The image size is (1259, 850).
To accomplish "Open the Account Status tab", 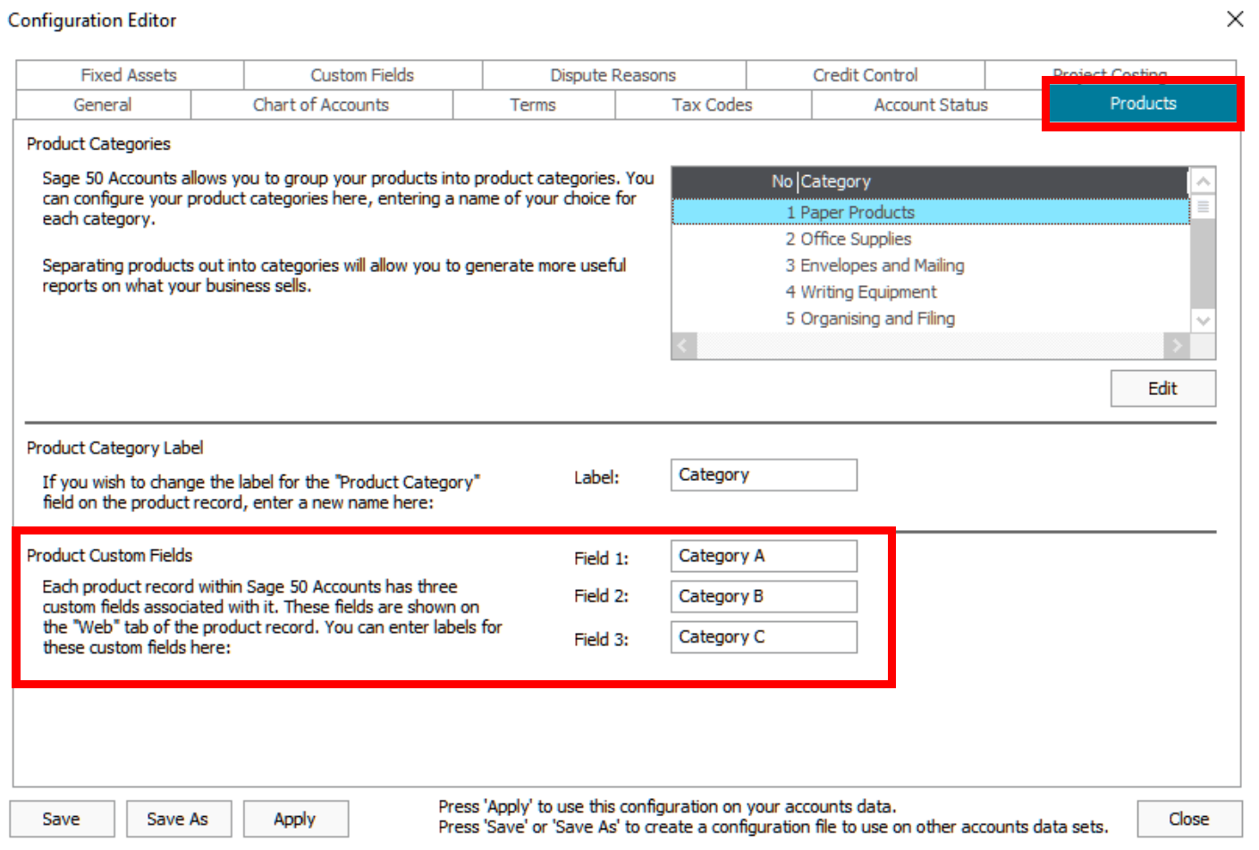I will pyautogui.click(x=930, y=105).
